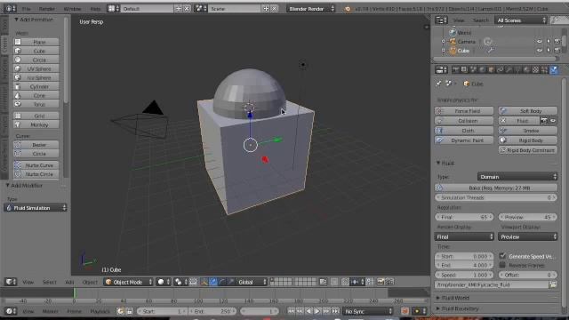Open the Window menu
Screen dimensions: 569x320
[72, 8]
